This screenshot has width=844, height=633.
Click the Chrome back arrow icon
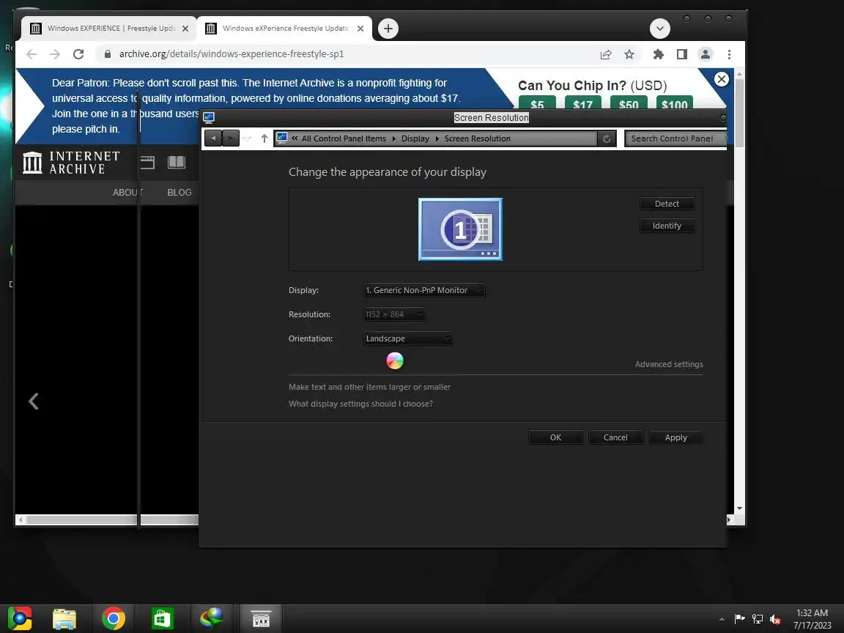pyautogui.click(x=32, y=53)
